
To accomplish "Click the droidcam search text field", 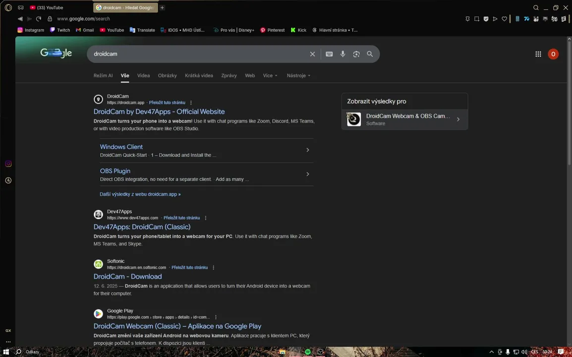I will coord(199,54).
